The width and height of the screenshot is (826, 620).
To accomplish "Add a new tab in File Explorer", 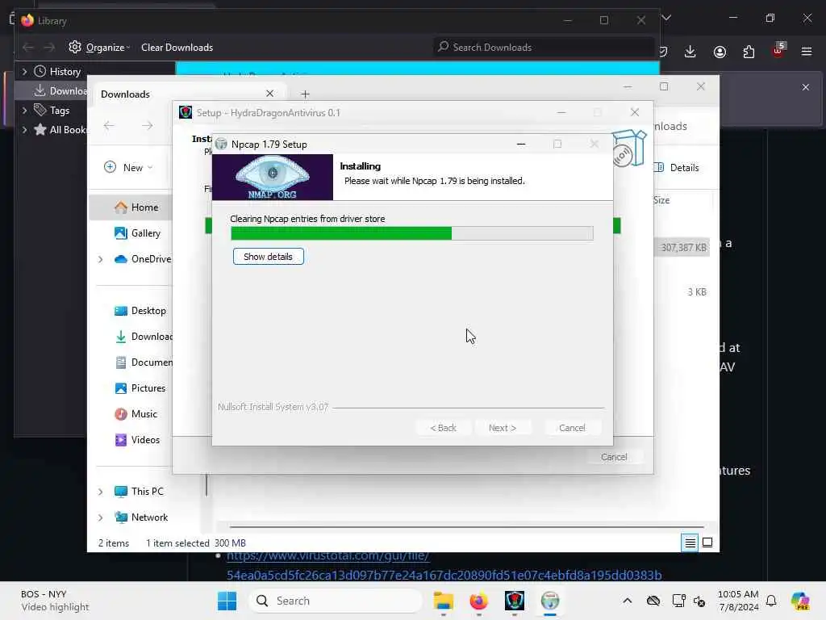I will click(x=305, y=94).
